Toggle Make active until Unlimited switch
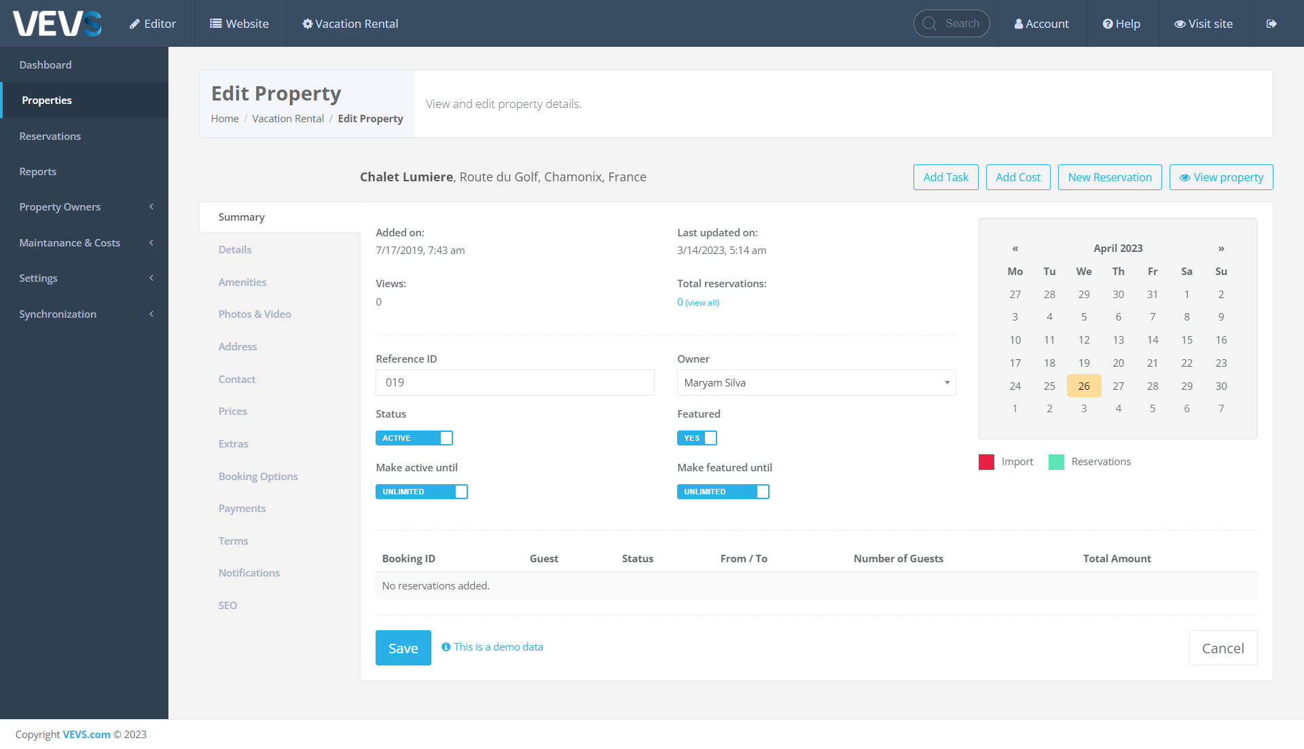The image size is (1304, 749). [421, 492]
